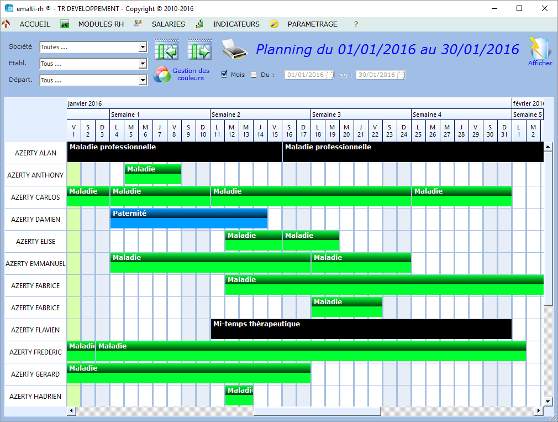Check the Du date range checkbox
558x422 pixels.
254,75
